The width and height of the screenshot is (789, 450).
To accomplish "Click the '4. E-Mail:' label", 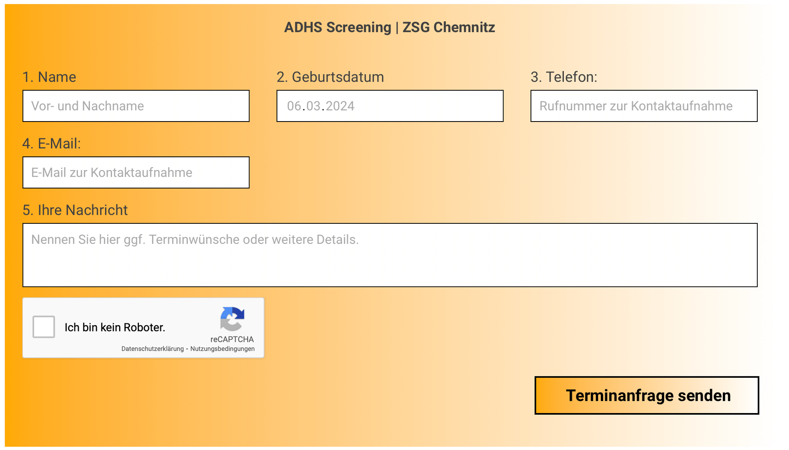I will [52, 143].
